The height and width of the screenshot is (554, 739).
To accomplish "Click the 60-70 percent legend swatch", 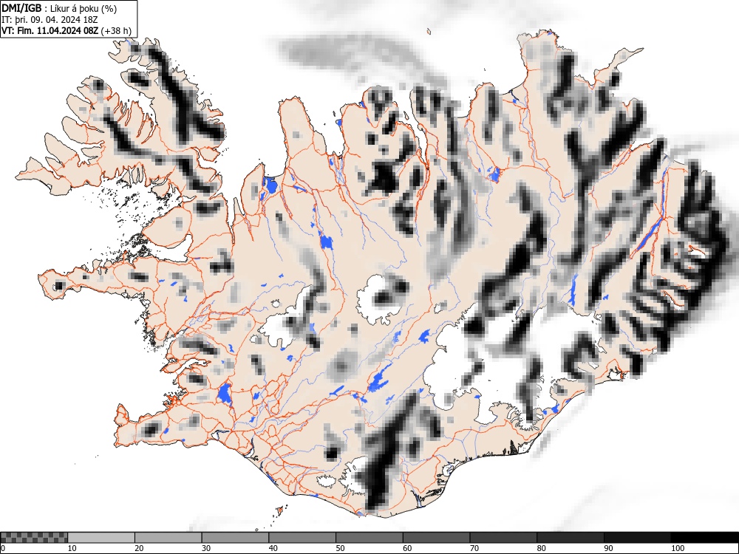I will pos(436,538).
